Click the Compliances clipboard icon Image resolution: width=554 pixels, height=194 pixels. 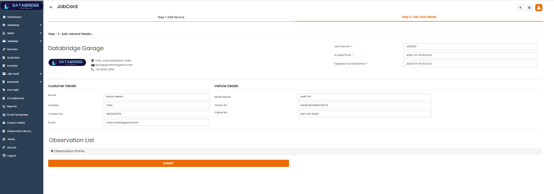point(4,98)
